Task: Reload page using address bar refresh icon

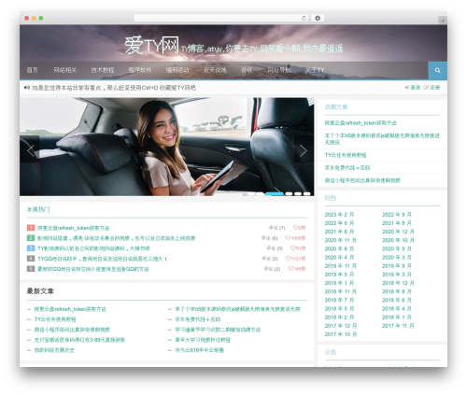Action: 304,18
